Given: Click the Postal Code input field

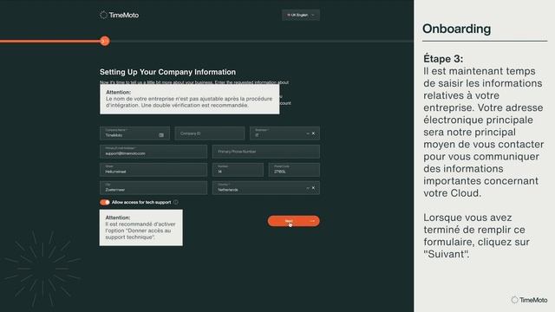Looking at the screenshot, I should pyautogui.click(x=294, y=170).
